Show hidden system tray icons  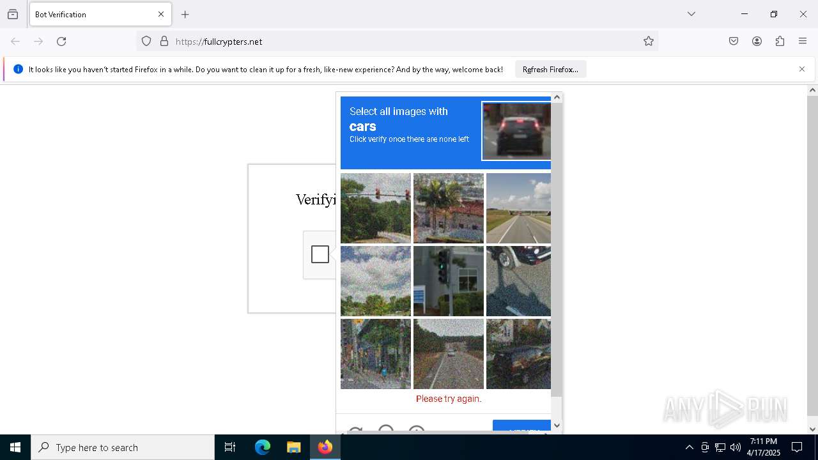coord(689,447)
